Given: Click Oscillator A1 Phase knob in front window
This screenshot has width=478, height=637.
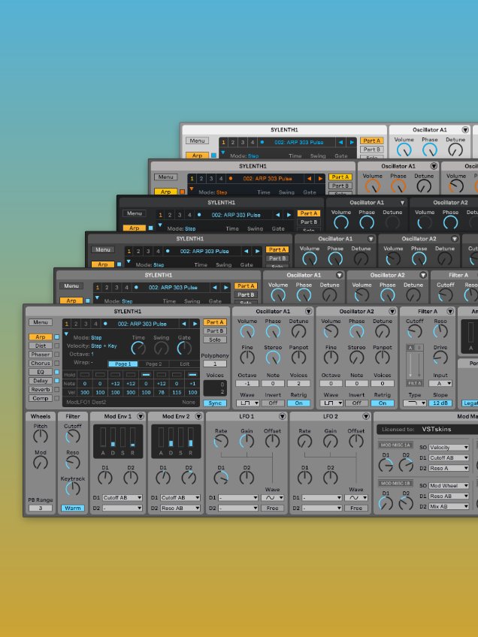Looking at the screenshot, I should point(273,331).
